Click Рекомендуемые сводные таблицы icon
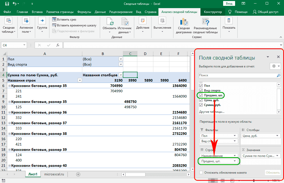The height and width of the screenshot is (183, 284). point(205,22)
